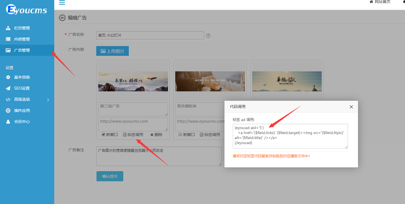Click the 广告名称 input field
Image resolution: width=405 pixels, height=204 pixels.
(x=150, y=35)
